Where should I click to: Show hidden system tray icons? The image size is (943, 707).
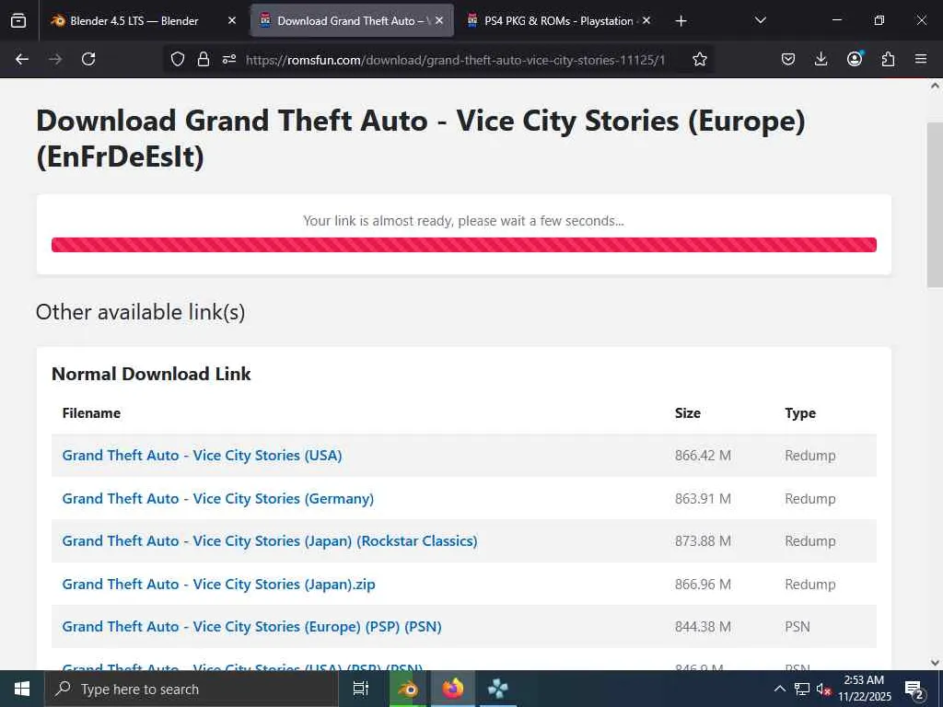tap(779, 689)
